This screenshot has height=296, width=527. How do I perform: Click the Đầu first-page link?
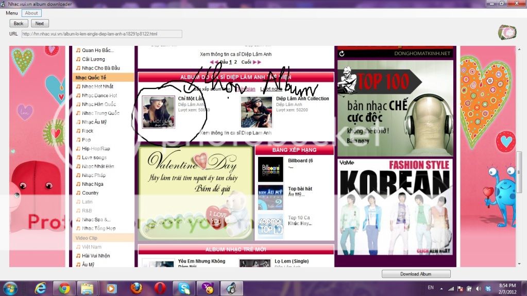click(x=224, y=62)
